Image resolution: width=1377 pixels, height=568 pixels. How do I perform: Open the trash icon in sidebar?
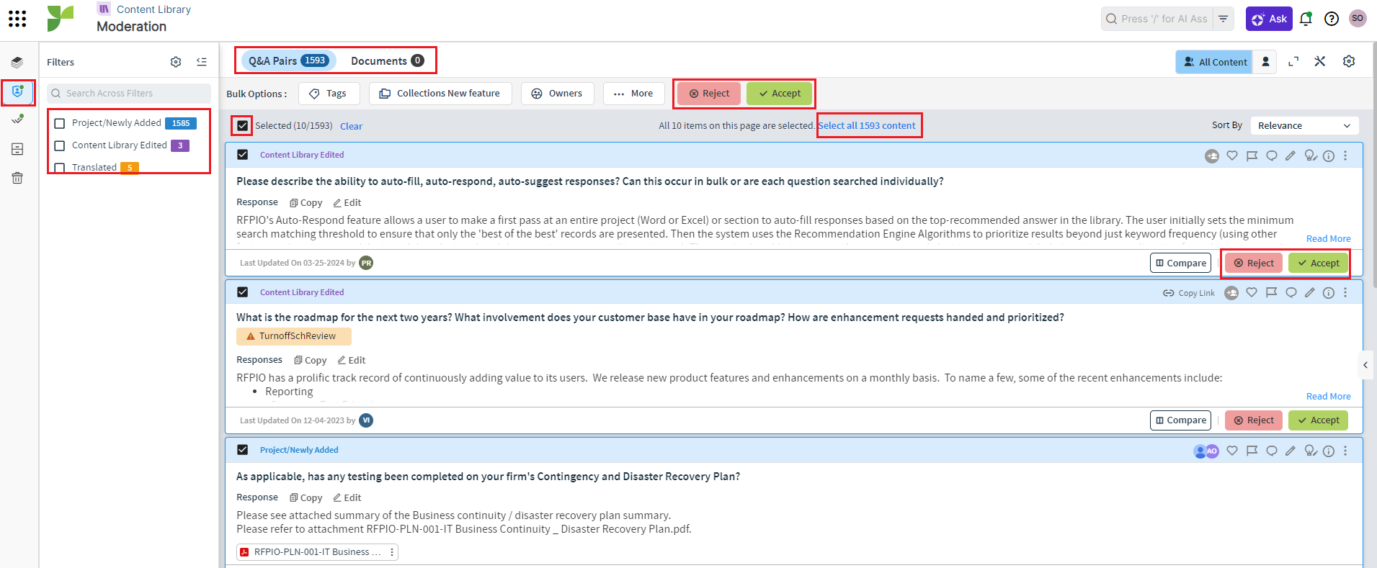(x=17, y=178)
